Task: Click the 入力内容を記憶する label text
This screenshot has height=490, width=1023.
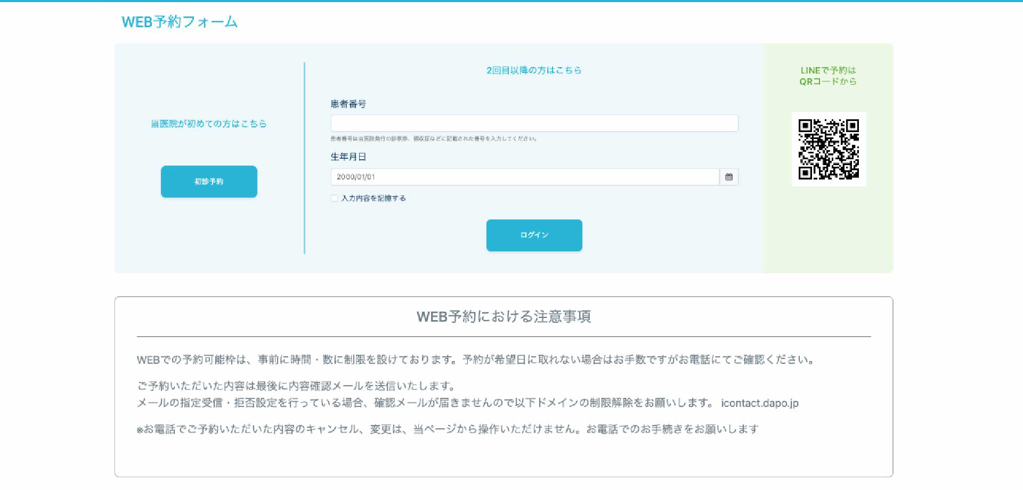Action: [x=374, y=198]
